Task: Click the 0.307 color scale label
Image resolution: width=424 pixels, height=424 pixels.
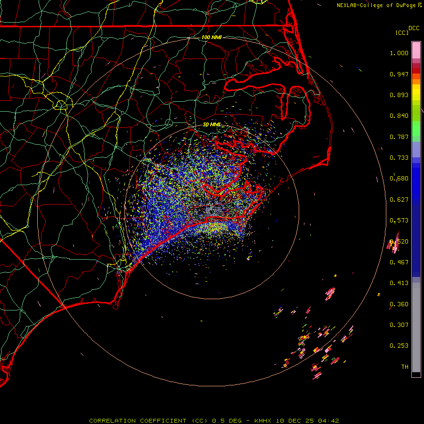Action: (399, 325)
